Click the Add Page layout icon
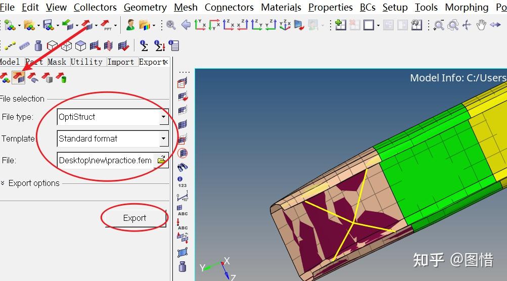 pos(341,25)
